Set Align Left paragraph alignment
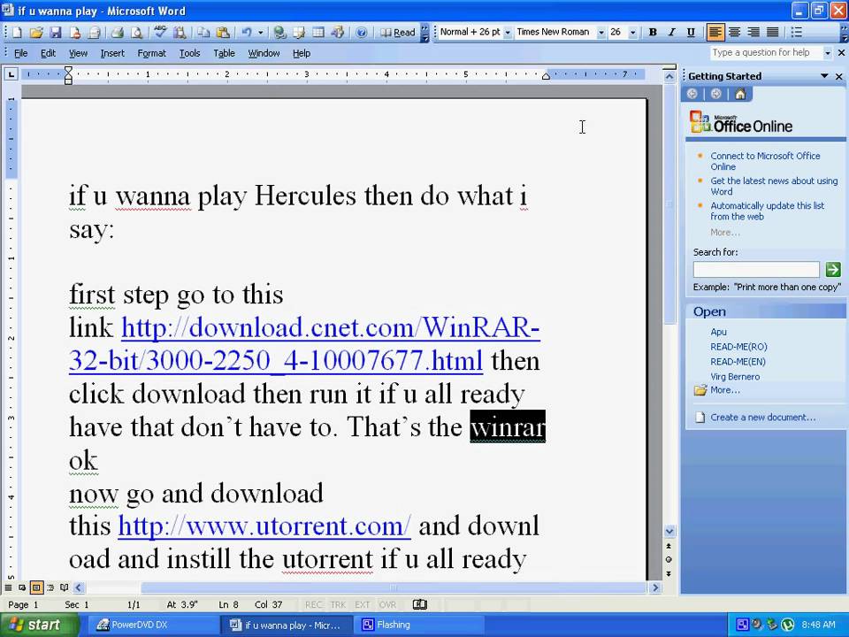 click(715, 33)
